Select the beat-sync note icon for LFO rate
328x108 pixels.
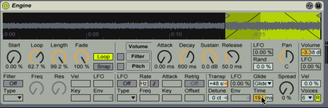(154, 84)
